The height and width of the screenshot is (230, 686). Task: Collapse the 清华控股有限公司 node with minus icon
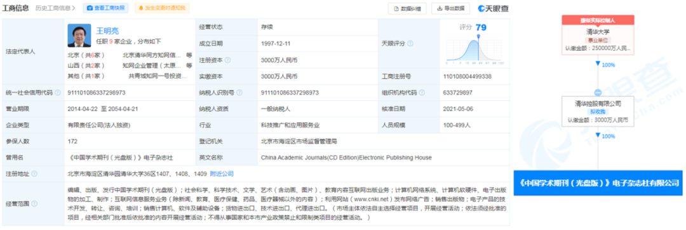tap(598, 93)
